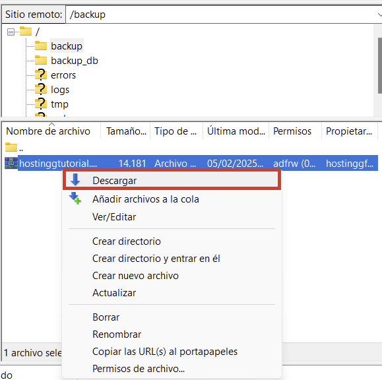
Task: Open the parent directory .. entry
Action: coord(14,147)
